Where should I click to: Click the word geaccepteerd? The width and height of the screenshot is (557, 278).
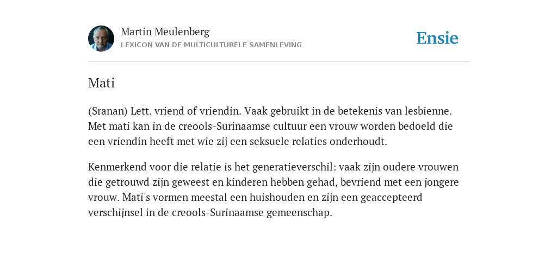pos(392,198)
